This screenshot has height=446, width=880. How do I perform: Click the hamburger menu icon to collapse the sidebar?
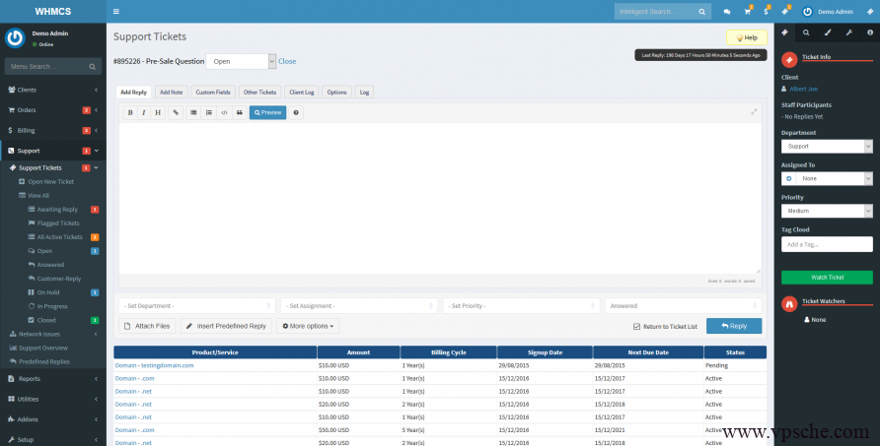tap(116, 12)
